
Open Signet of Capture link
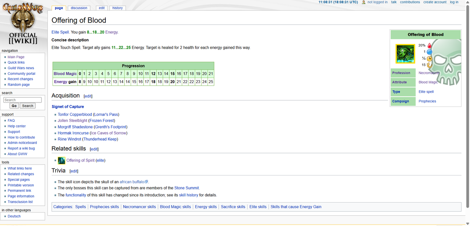[68, 107]
